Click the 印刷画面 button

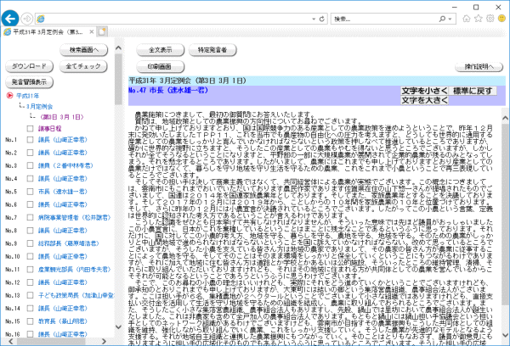[x=161, y=66]
